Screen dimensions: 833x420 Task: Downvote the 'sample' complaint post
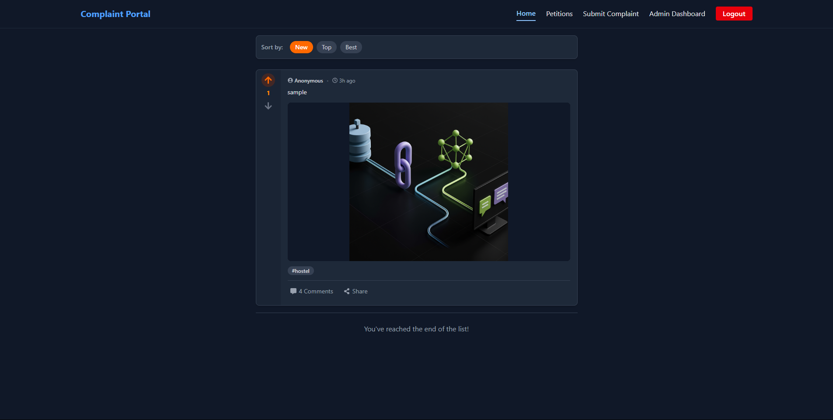point(268,106)
